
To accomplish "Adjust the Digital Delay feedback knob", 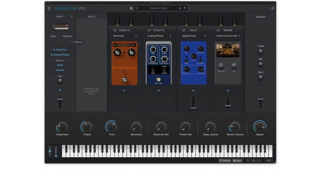I will [x=200, y=48].
